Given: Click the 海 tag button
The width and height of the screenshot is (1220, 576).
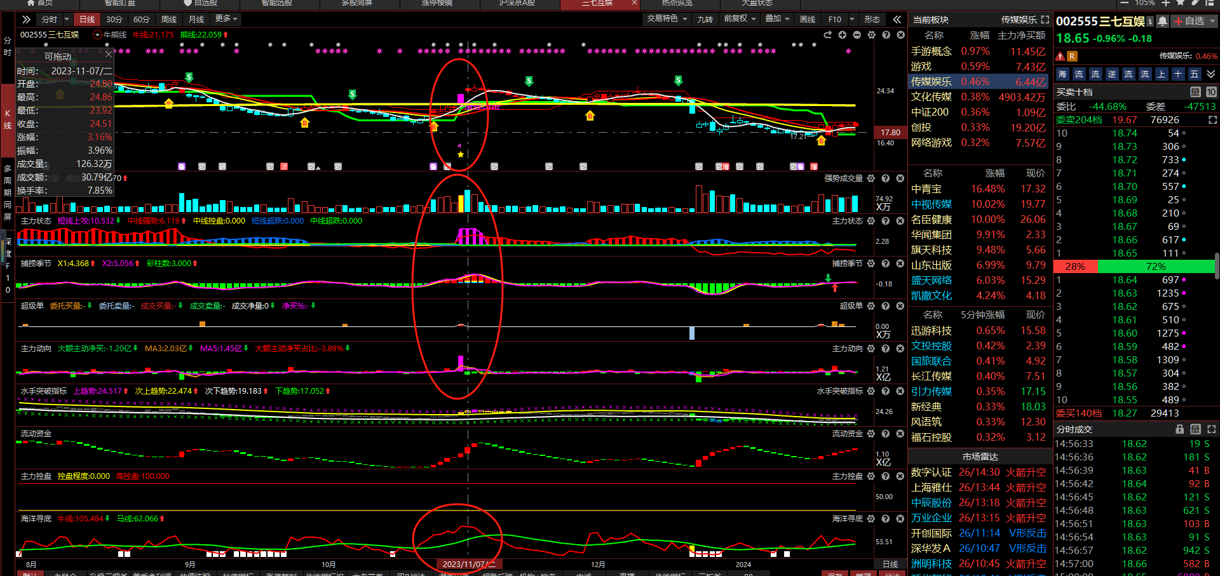Looking at the screenshot, I should (x=1062, y=74).
